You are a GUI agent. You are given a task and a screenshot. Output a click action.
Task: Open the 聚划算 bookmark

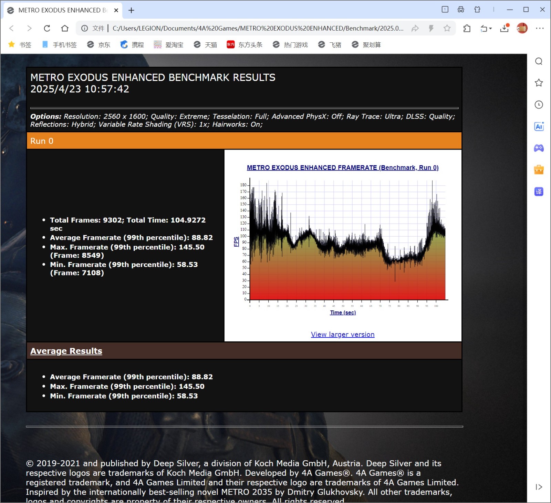click(366, 45)
